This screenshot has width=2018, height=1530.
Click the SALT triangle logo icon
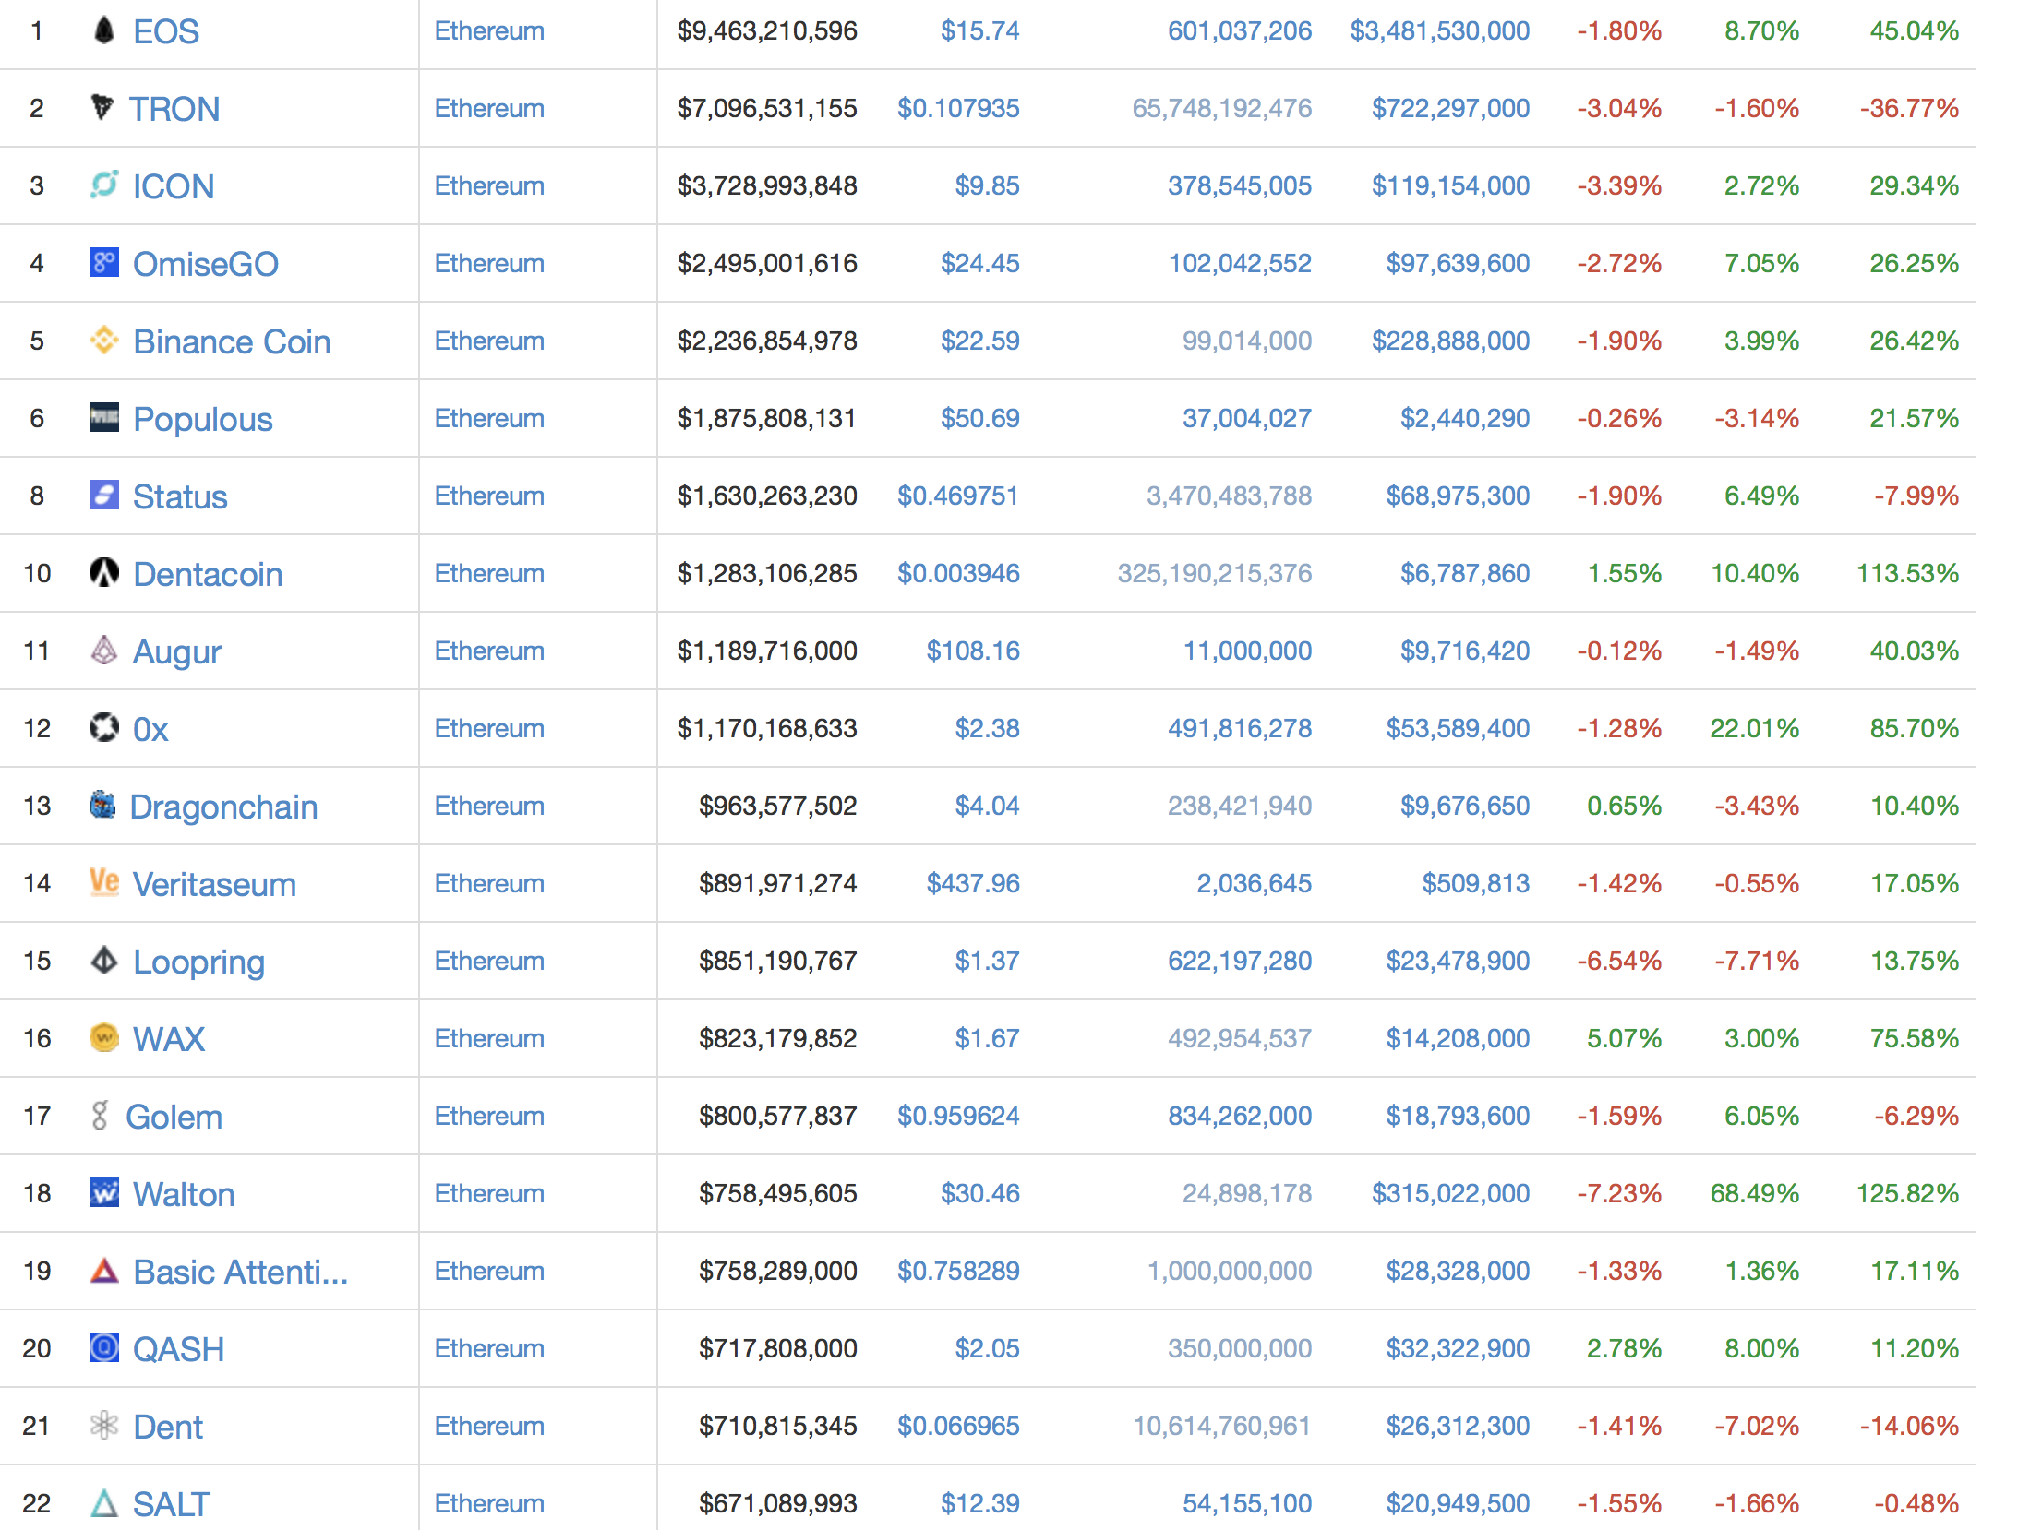coord(104,1502)
